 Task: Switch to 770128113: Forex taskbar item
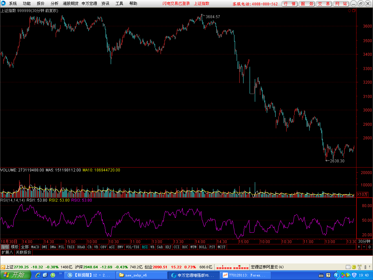coord(245,275)
